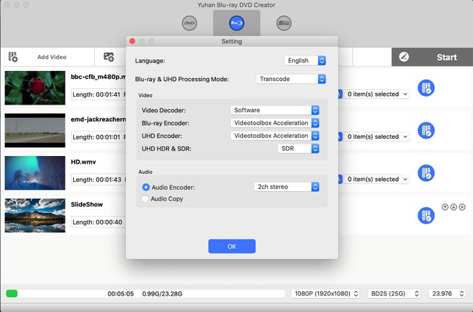Confirm settings with the OK button

tap(231, 246)
